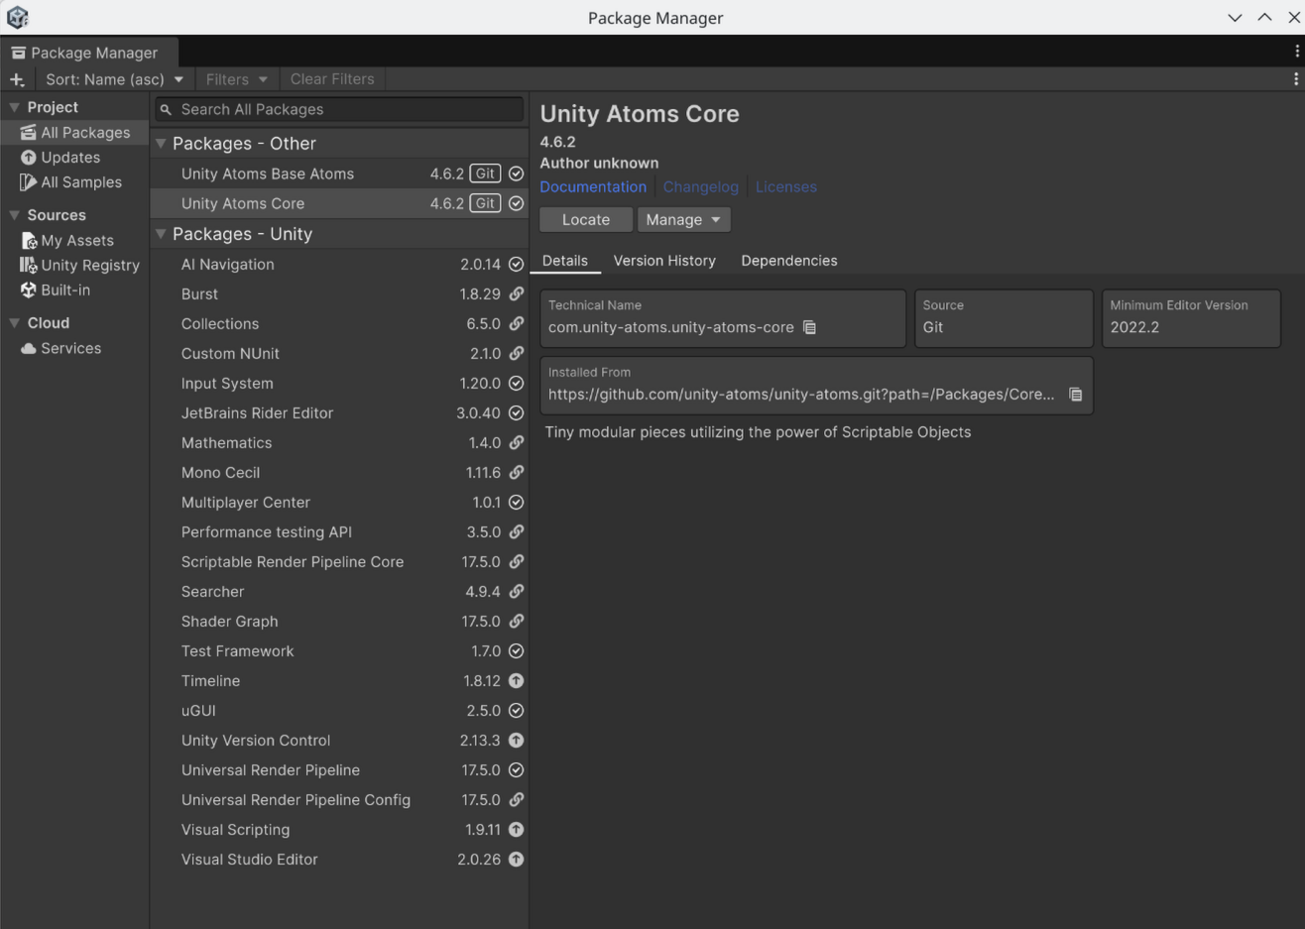Viewport: 1305px width, 929px height.
Task: Open the Licenses link
Action: coord(786,186)
